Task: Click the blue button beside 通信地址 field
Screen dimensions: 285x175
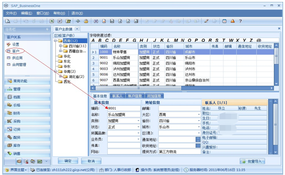Action: click(198, 139)
